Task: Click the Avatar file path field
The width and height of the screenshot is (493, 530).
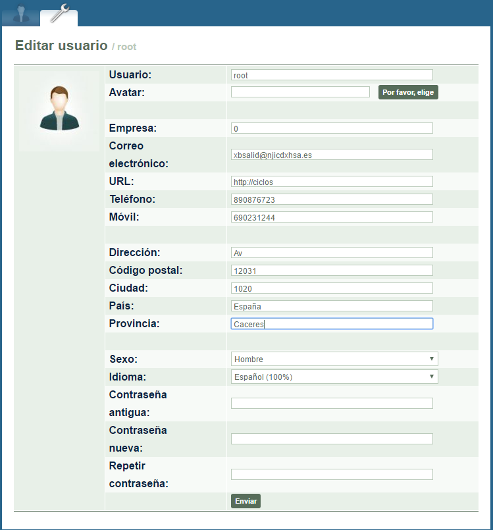Action: tap(300, 92)
